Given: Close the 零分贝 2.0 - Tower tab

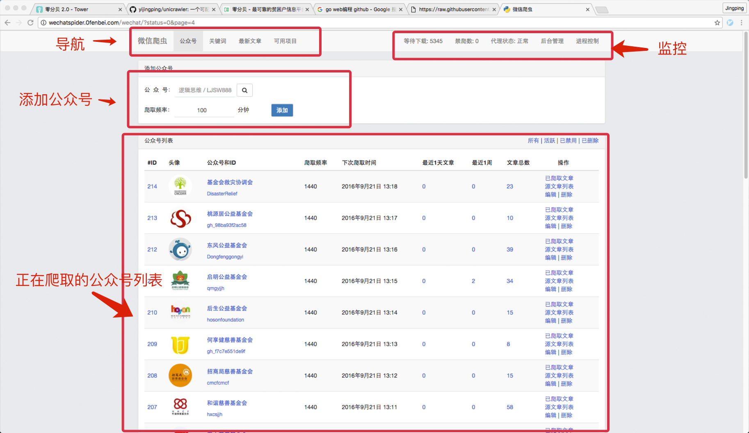Looking at the screenshot, I should 120,9.
